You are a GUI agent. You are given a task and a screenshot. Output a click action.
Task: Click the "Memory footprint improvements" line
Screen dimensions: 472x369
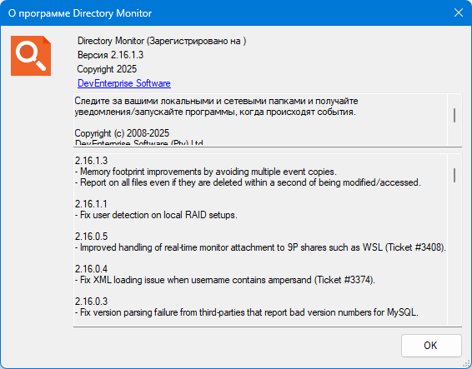206,172
